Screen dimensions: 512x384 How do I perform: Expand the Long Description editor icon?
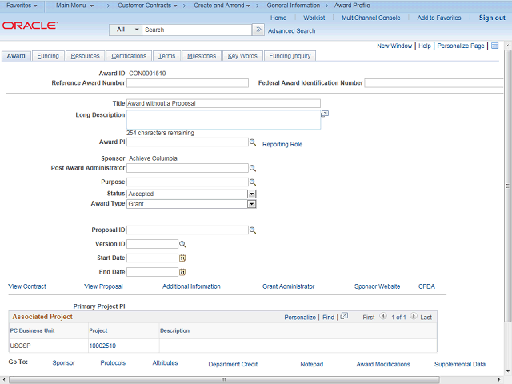click(x=325, y=114)
